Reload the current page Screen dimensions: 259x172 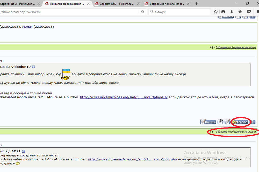click(143, 12)
